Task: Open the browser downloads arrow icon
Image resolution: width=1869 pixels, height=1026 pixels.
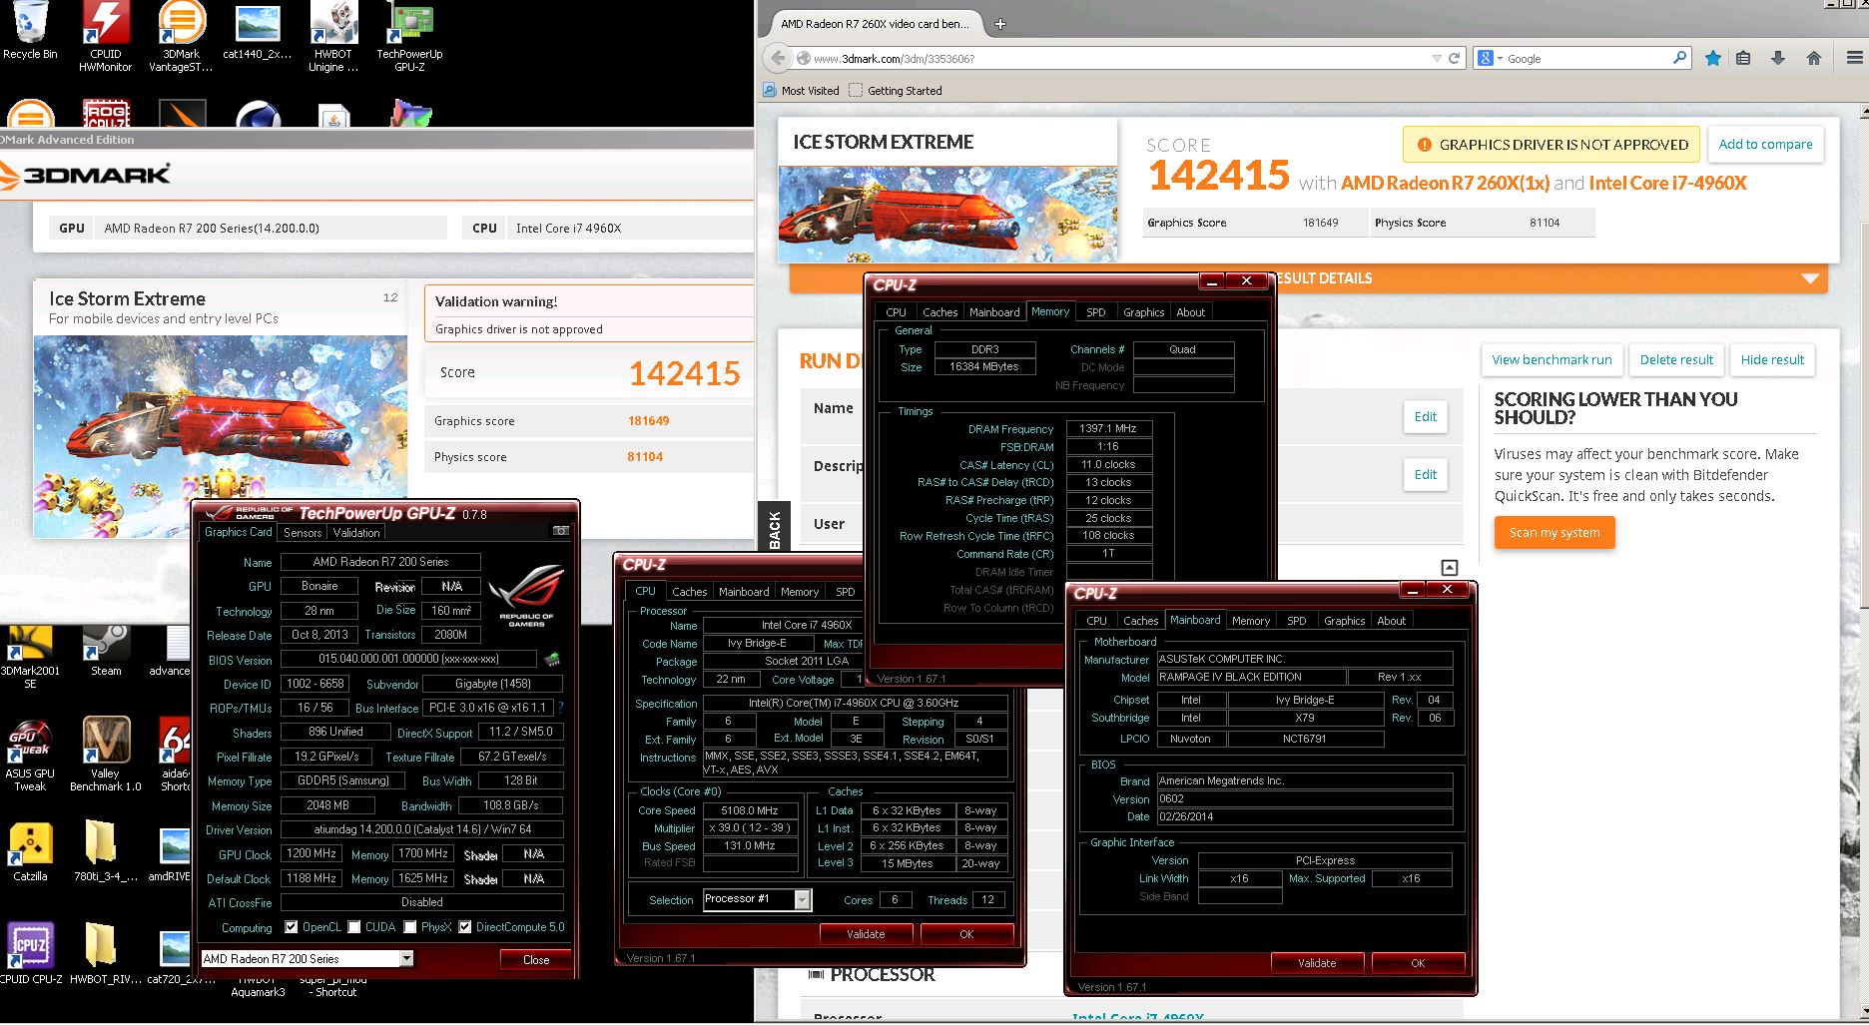Action: (x=1778, y=59)
